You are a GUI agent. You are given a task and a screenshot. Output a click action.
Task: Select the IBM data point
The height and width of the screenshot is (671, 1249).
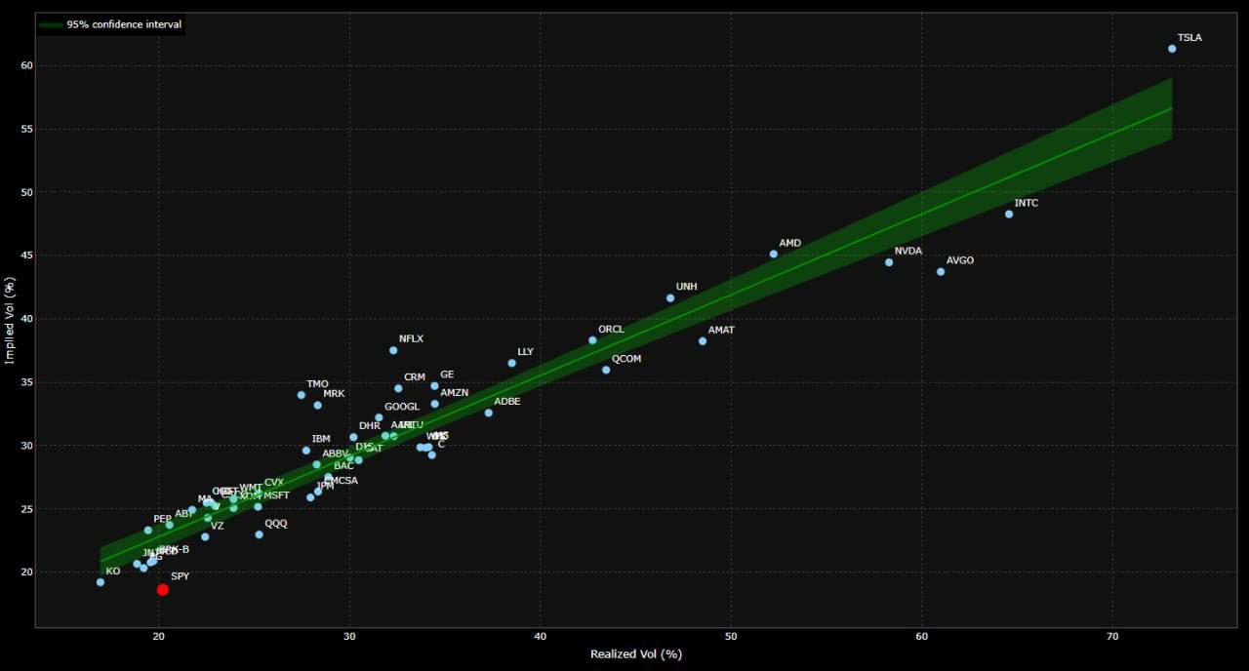point(306,451)
